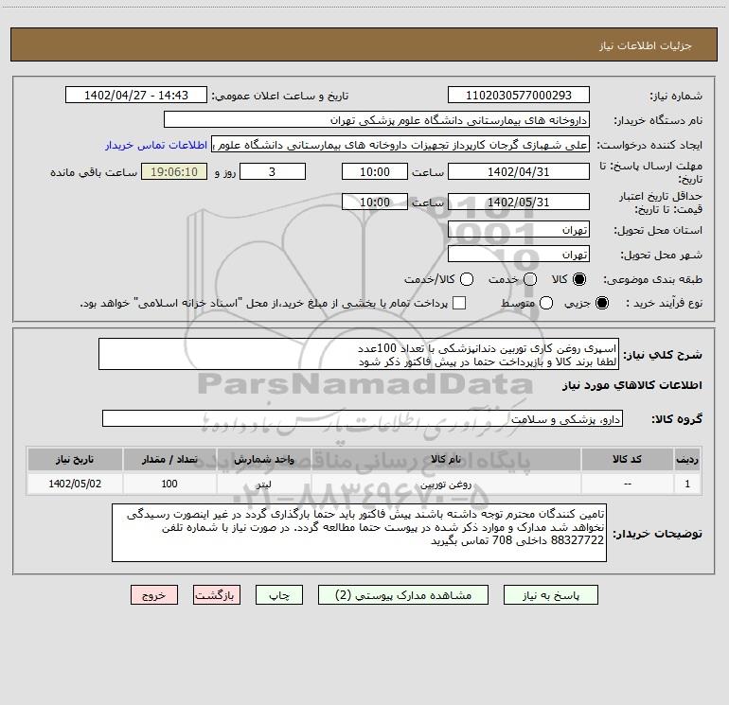Click the جزئیات اطلاعات نیاز header title
This screenshot has height=705, width=729.
coord(646,45)
